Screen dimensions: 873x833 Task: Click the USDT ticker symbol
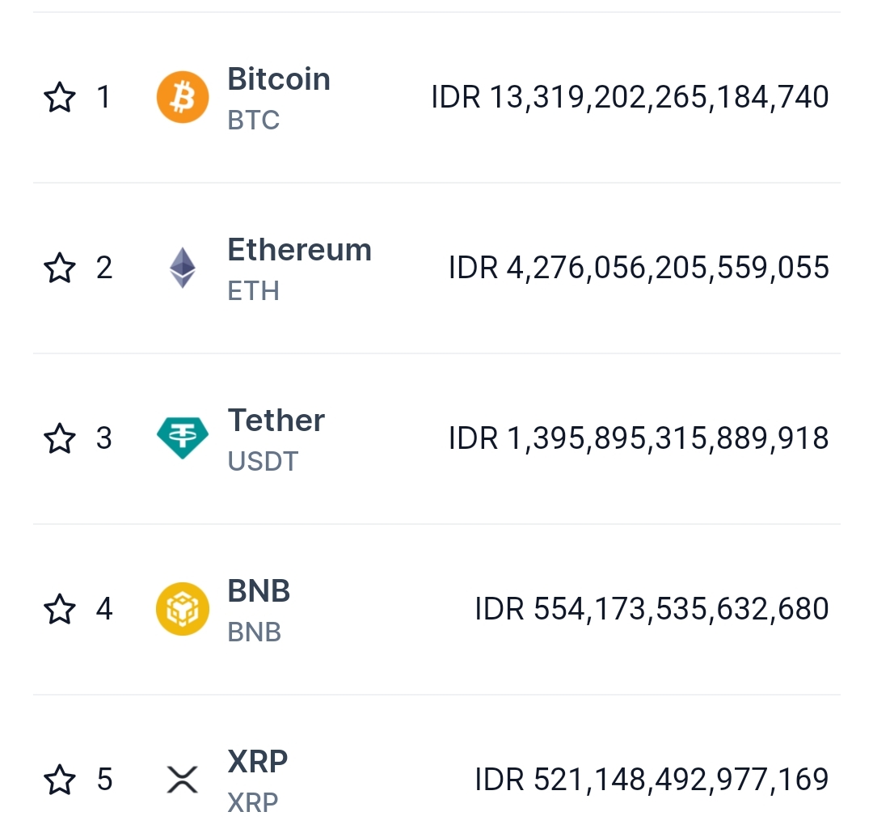coord(263,462)
